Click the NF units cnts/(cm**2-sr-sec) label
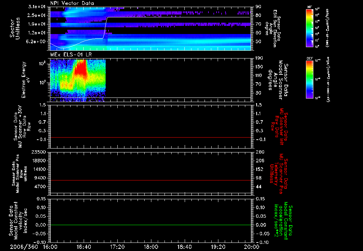Image resolution: width=363 pixels, height=251 pixels. click(327, 28)
